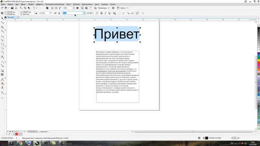Screen dimensions: 260x146
Task: Select the Rectangle tool
Action: pos(2,44)
